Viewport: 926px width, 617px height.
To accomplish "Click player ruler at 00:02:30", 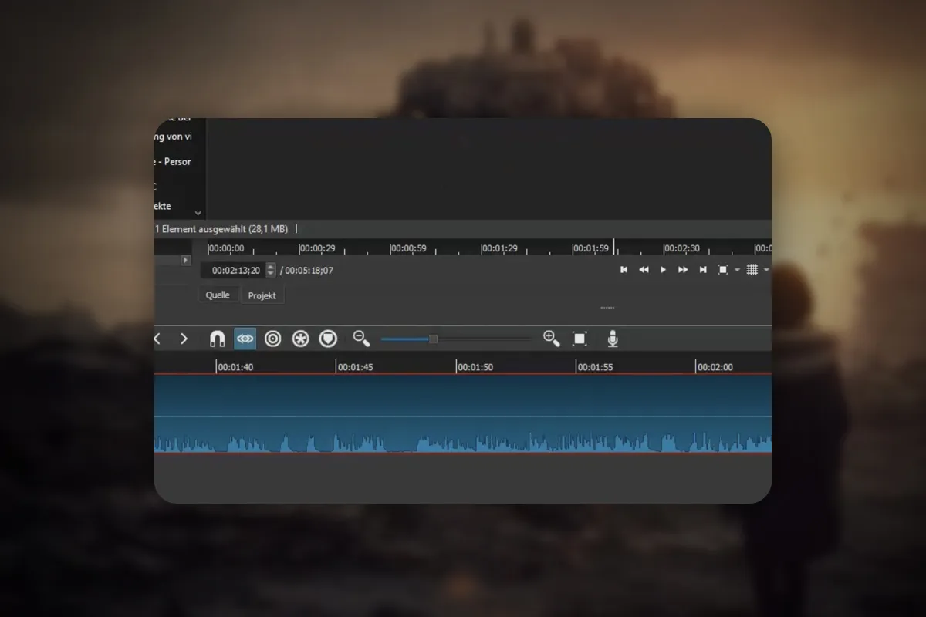I will point(681,248).
